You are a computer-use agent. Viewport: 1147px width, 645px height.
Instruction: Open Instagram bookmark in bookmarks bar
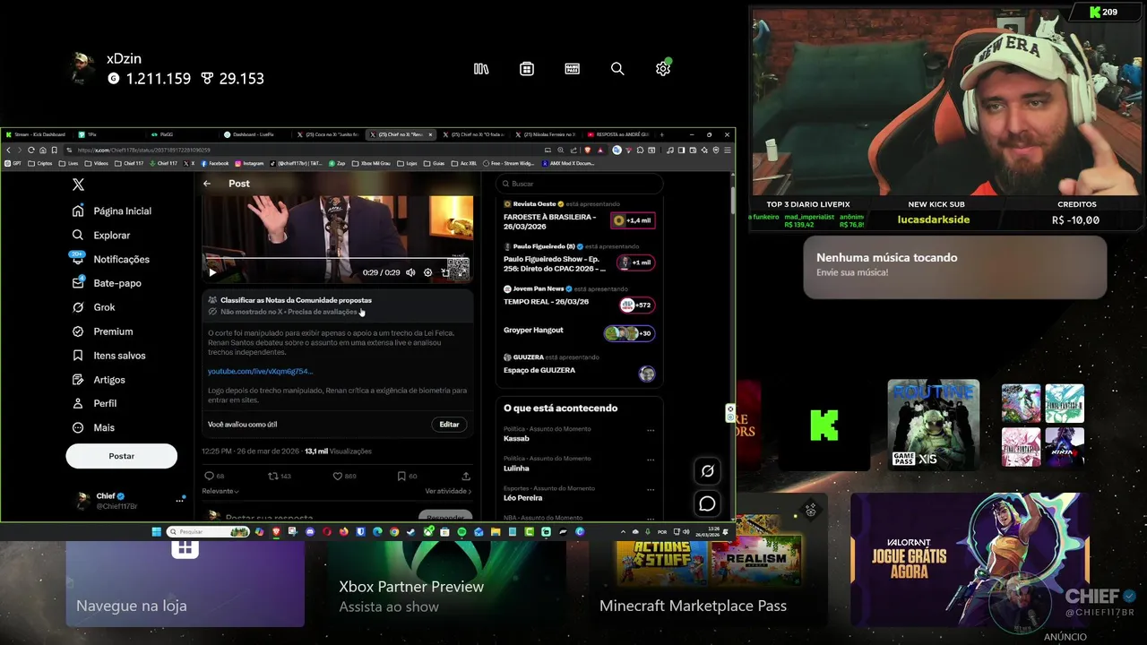[x=250, y=163]
